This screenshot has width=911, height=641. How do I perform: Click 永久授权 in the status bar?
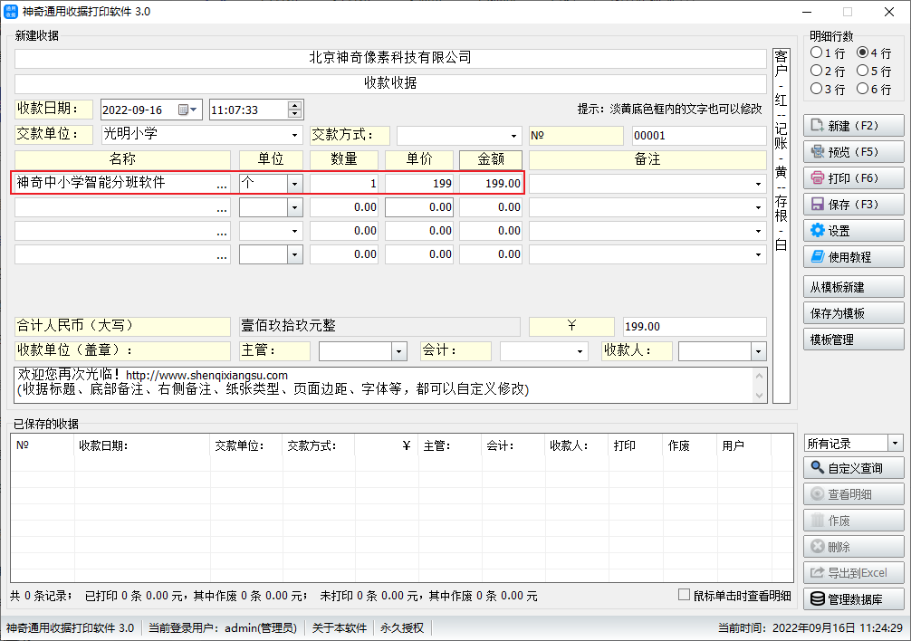click(x=402, y=628)
